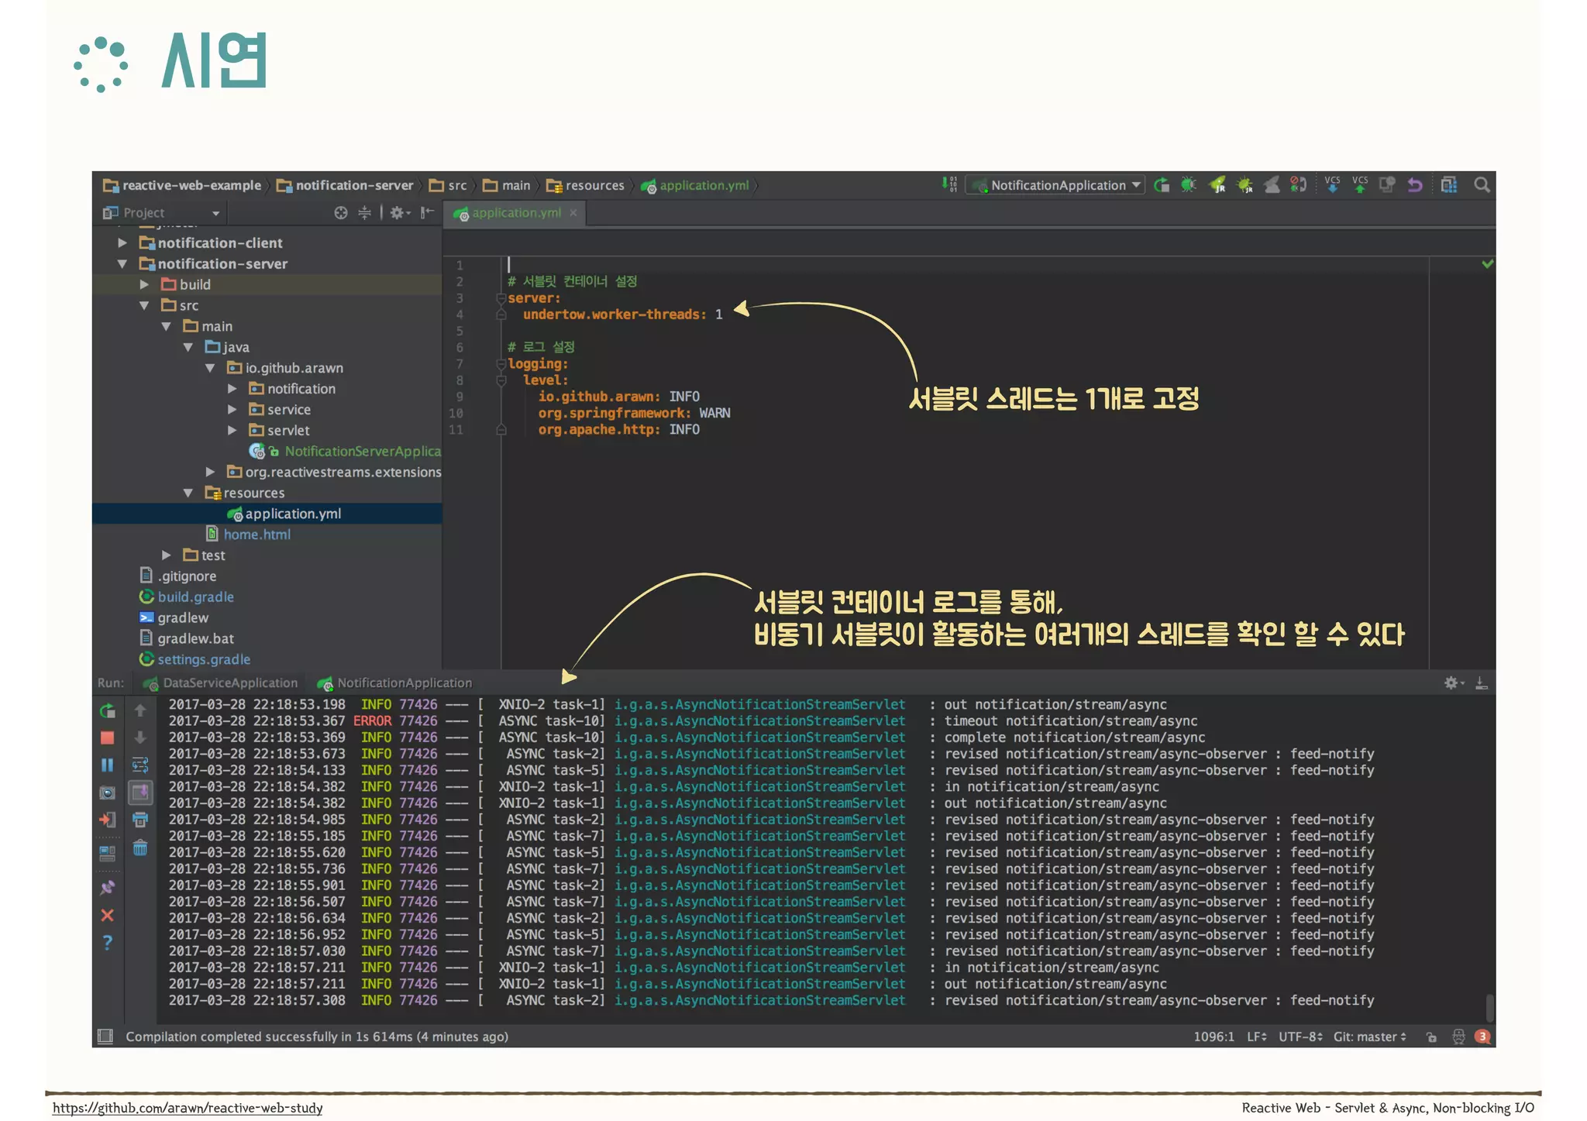Click the purple Revert arrow icon

1415,185
